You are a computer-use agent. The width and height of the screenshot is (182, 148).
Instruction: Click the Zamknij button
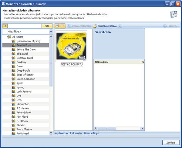tap(170, 143)
